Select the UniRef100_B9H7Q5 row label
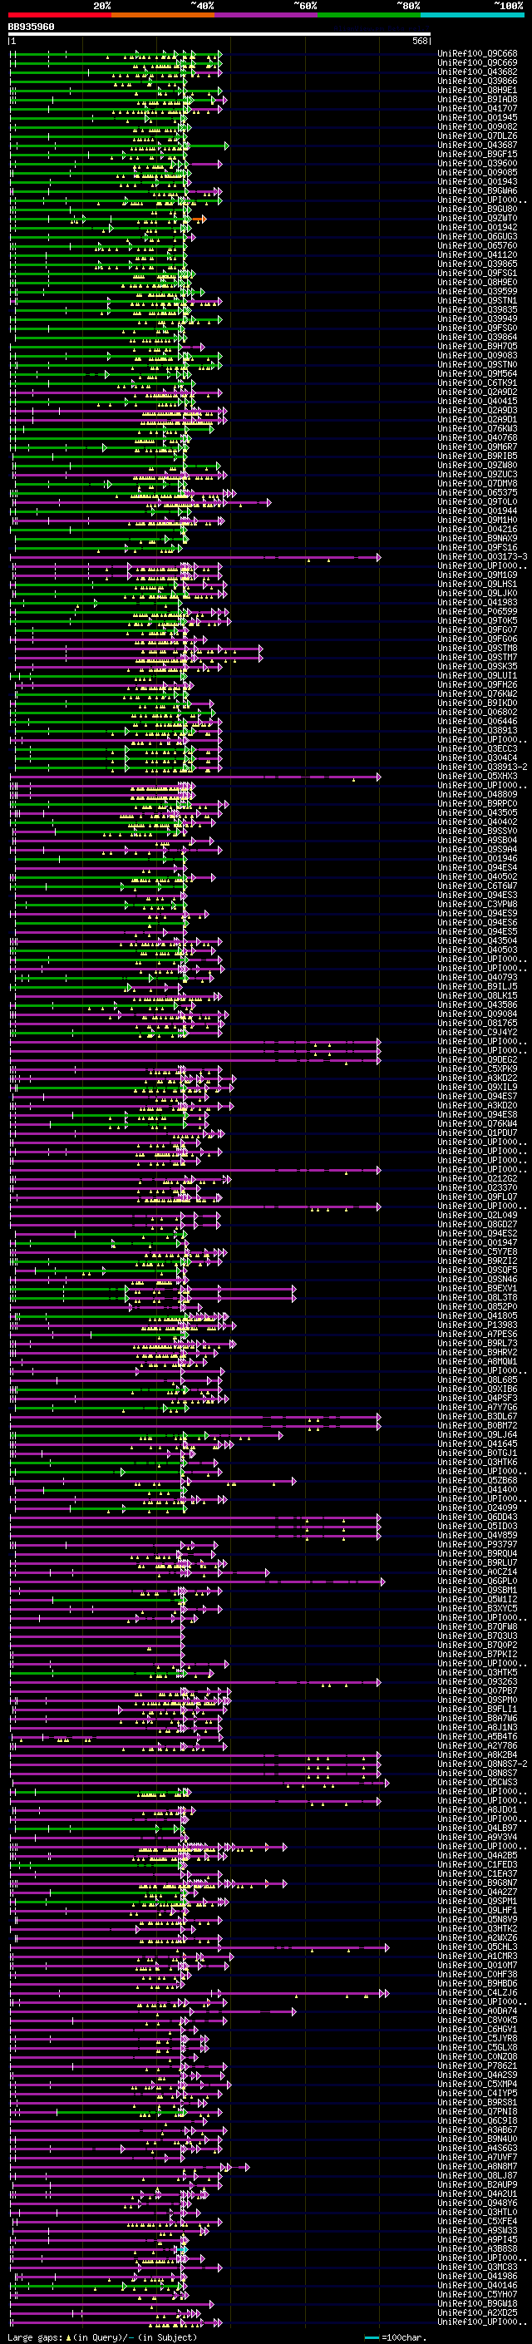The height and width of the screenshot is (2344, 532). (477, 347)
